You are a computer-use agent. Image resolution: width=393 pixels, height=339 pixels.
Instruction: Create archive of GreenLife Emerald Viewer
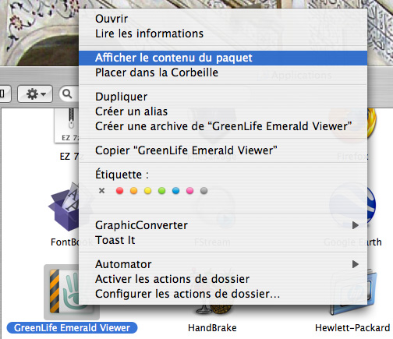[x=223, y=126]
